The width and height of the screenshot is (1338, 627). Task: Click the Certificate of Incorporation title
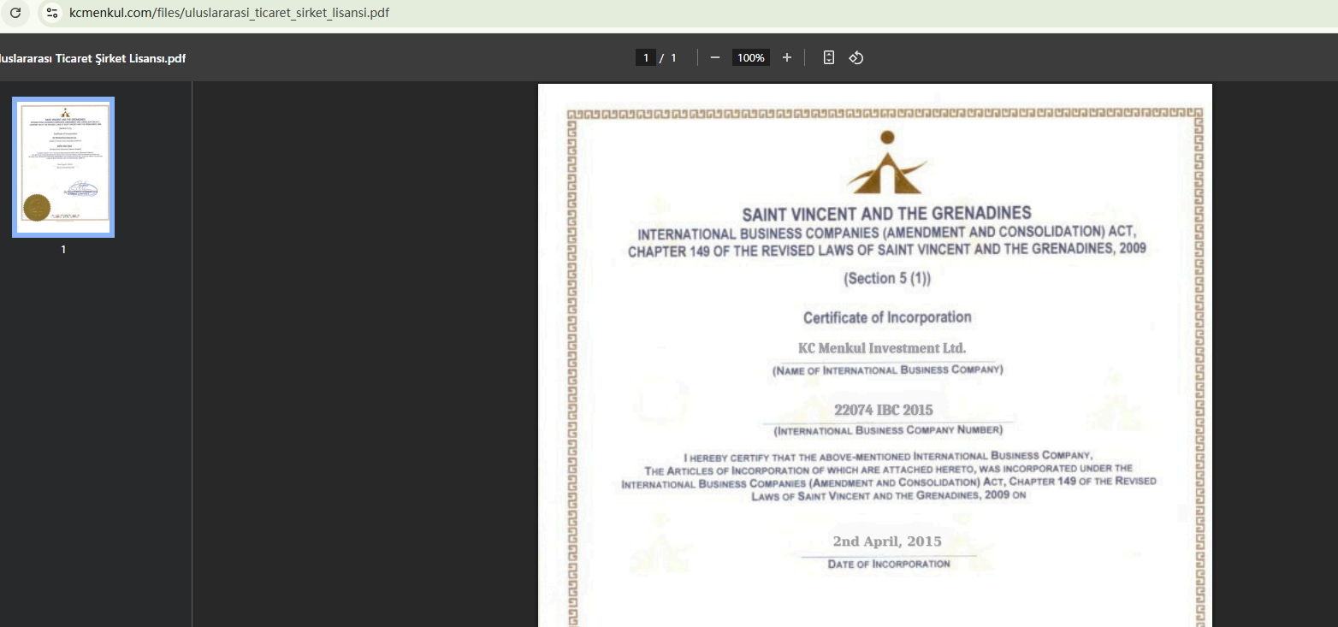pos(886,317)
